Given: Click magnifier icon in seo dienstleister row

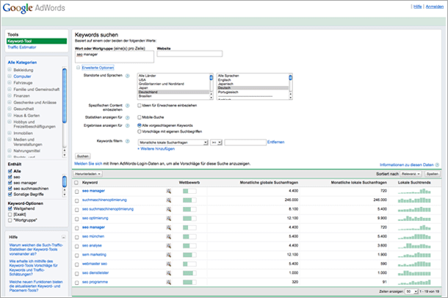Looking at the screenshot, I should click(x=169, y=274).
